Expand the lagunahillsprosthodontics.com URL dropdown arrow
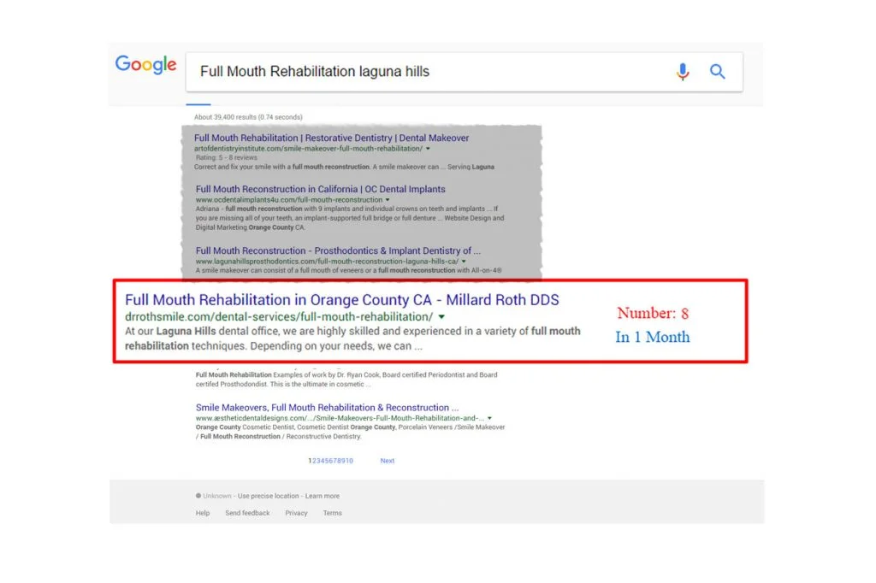 pos(464,262)
